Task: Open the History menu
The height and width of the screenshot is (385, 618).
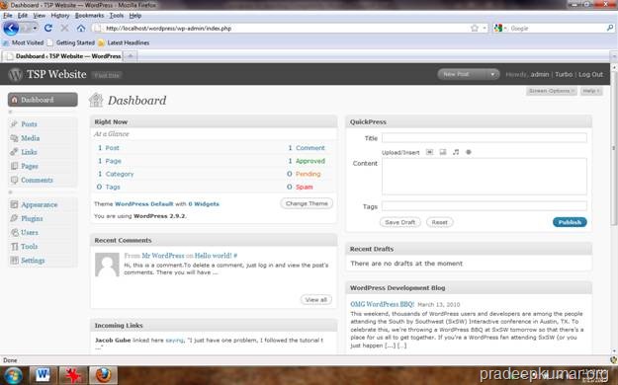Action: click(x=60, y=16)
